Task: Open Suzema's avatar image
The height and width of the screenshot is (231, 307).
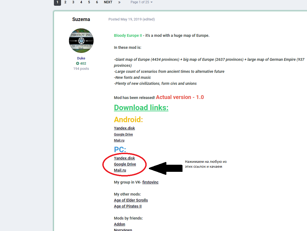Action: tap(81, 41)
